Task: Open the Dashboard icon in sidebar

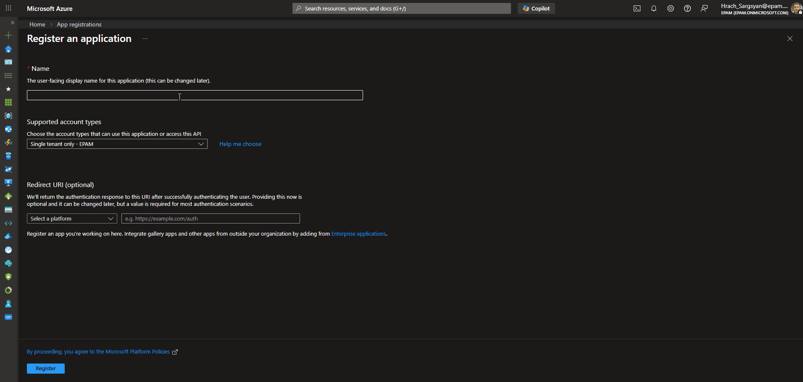Action: point(8,62)
